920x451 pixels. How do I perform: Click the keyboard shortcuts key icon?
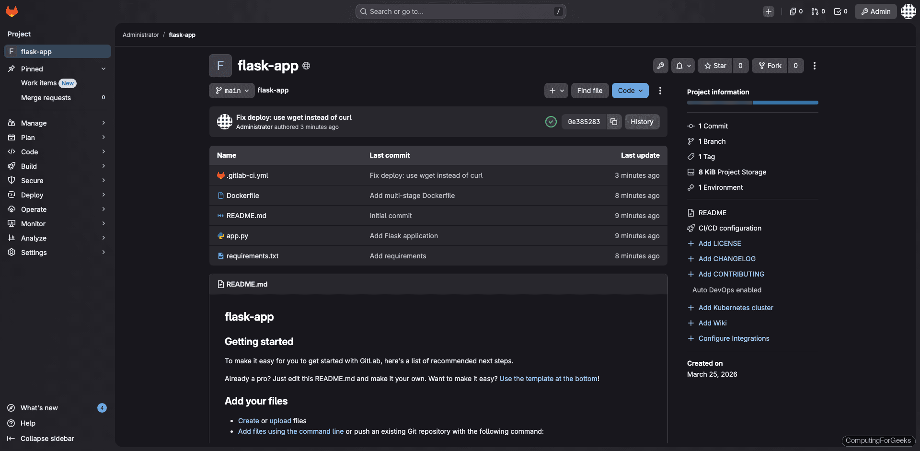coord(661,66)
